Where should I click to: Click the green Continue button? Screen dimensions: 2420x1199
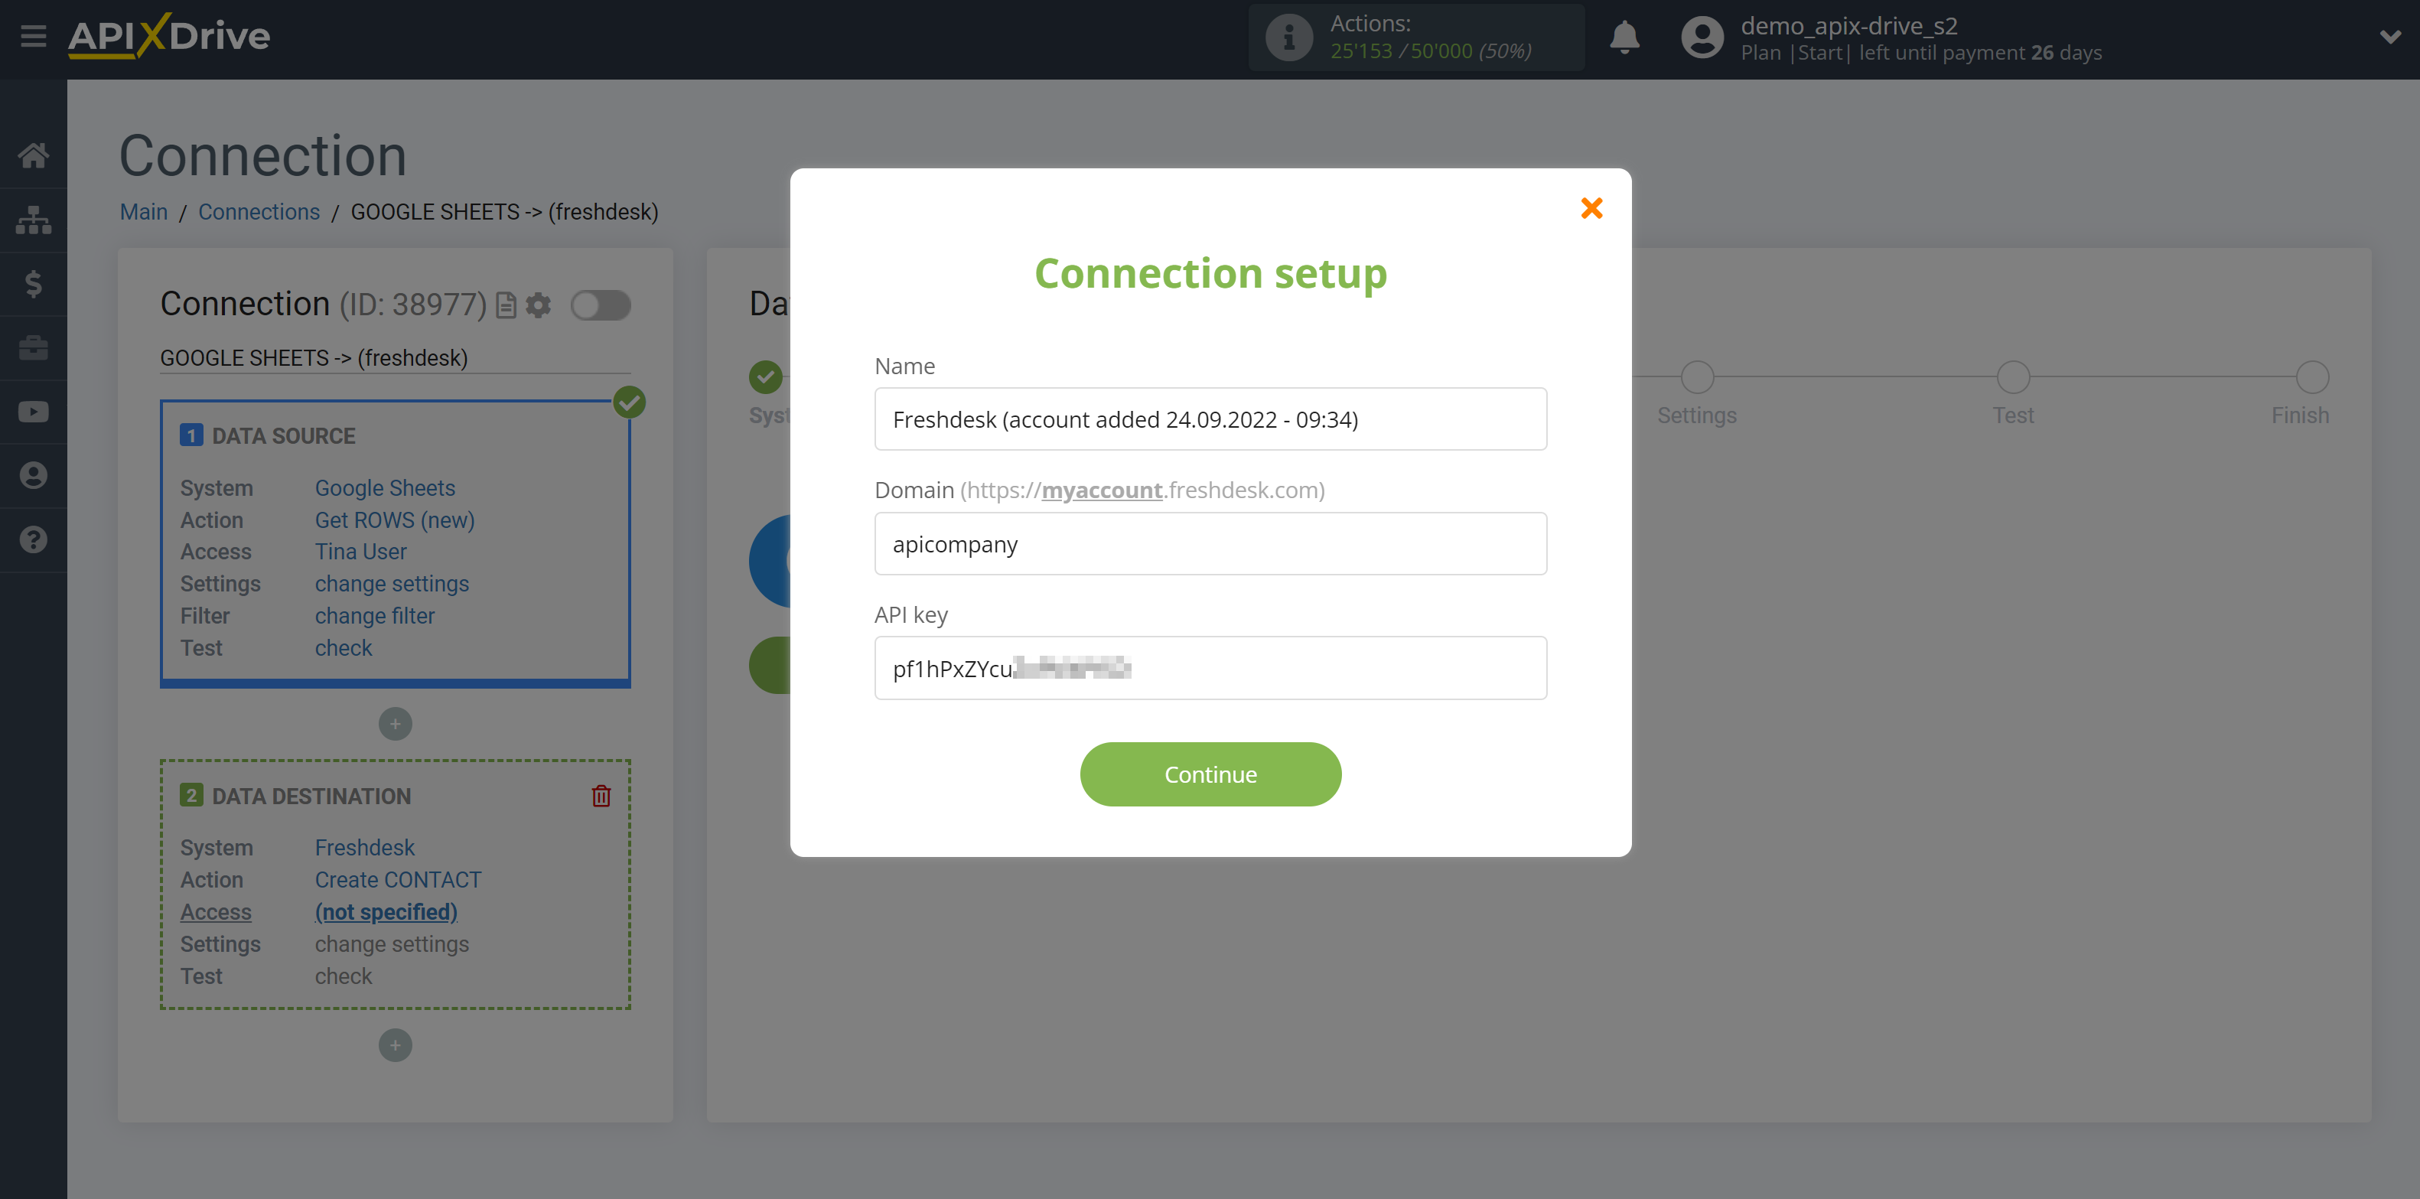pos(1210,773)
